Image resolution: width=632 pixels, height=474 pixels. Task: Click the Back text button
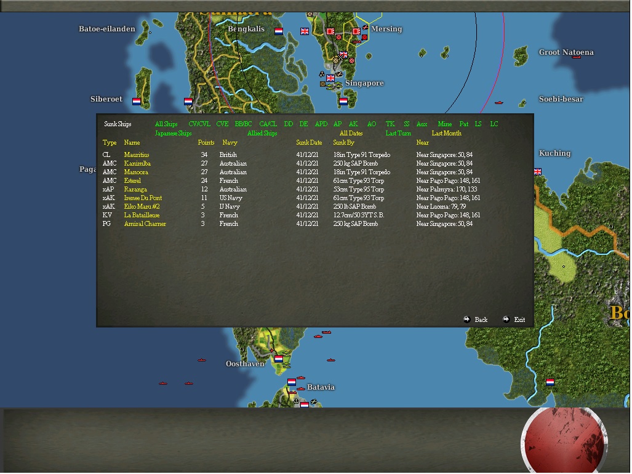[x=482, y=320]
